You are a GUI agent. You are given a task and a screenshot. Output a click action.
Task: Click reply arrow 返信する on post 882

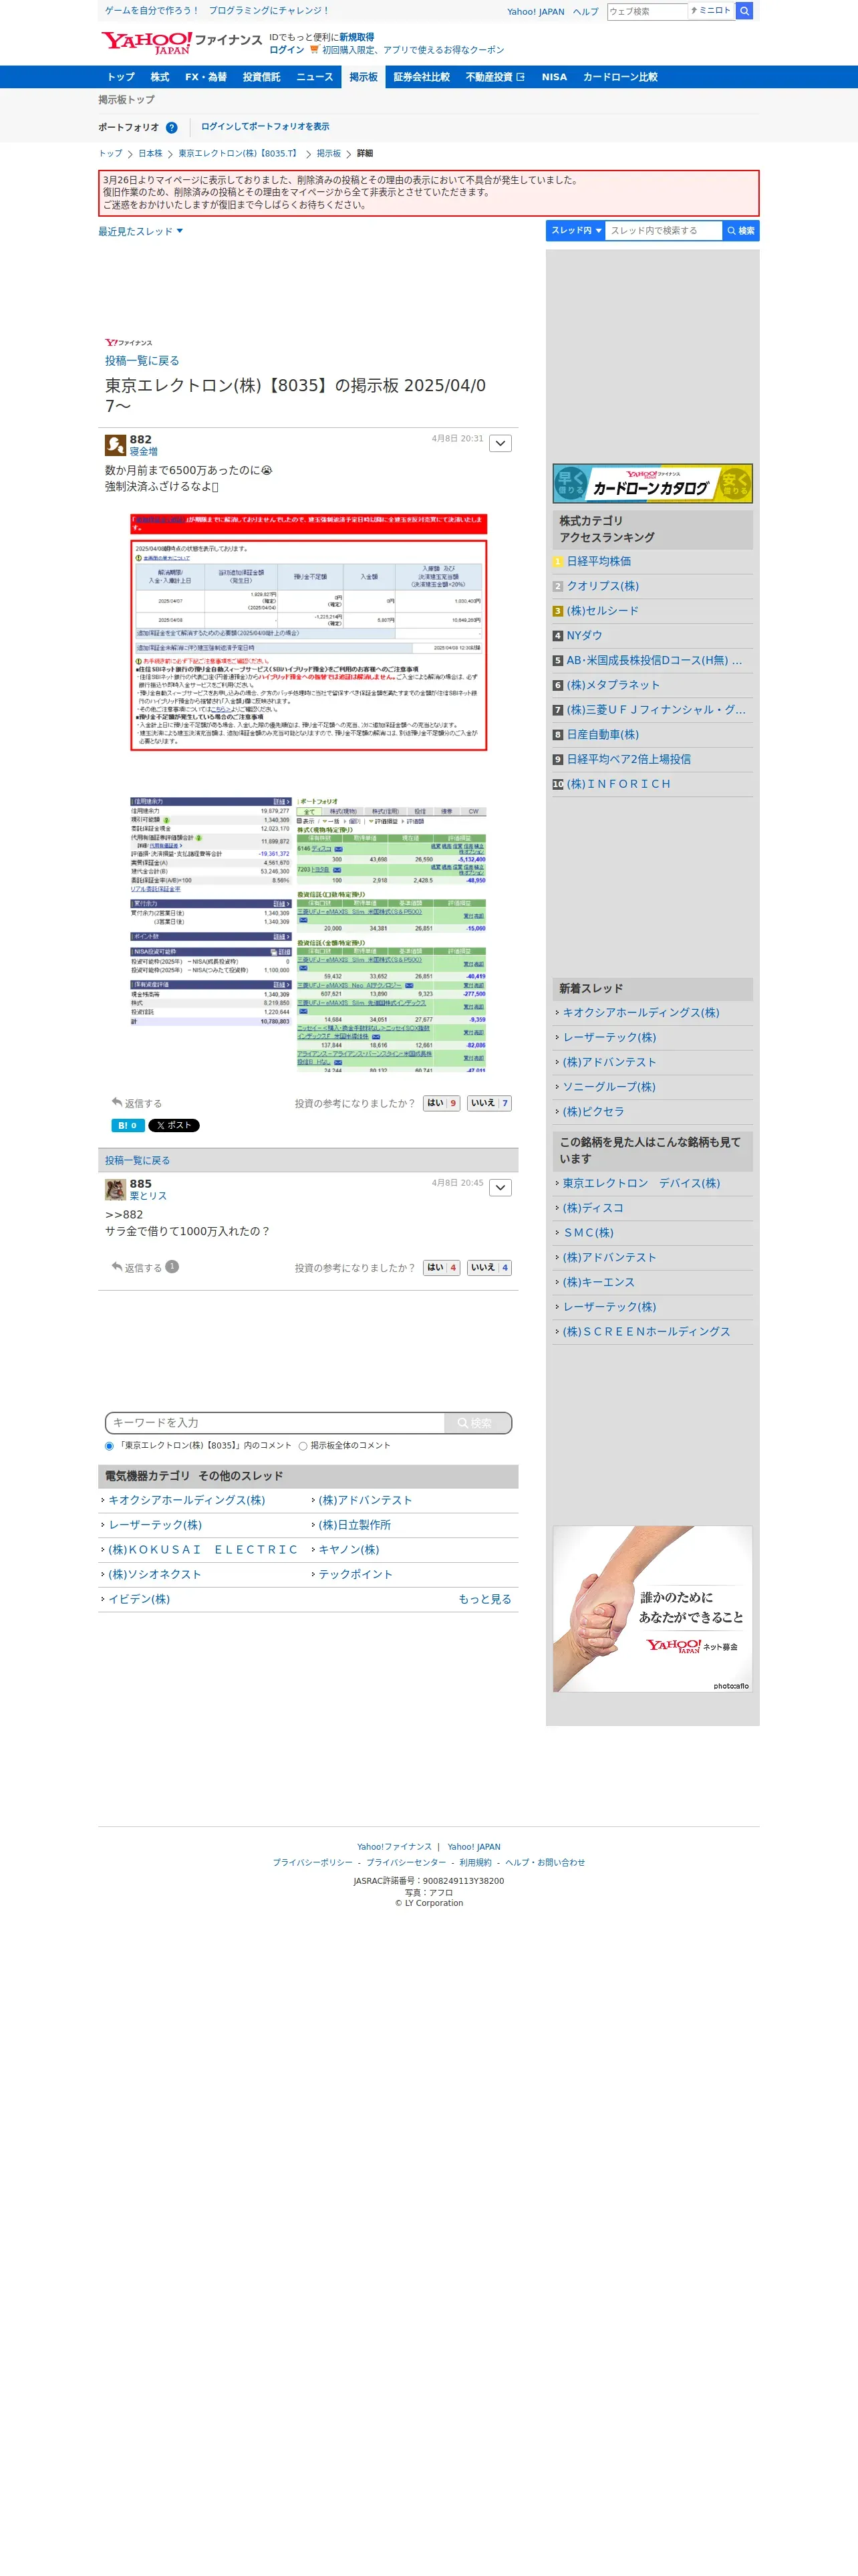click(137, 1103)
